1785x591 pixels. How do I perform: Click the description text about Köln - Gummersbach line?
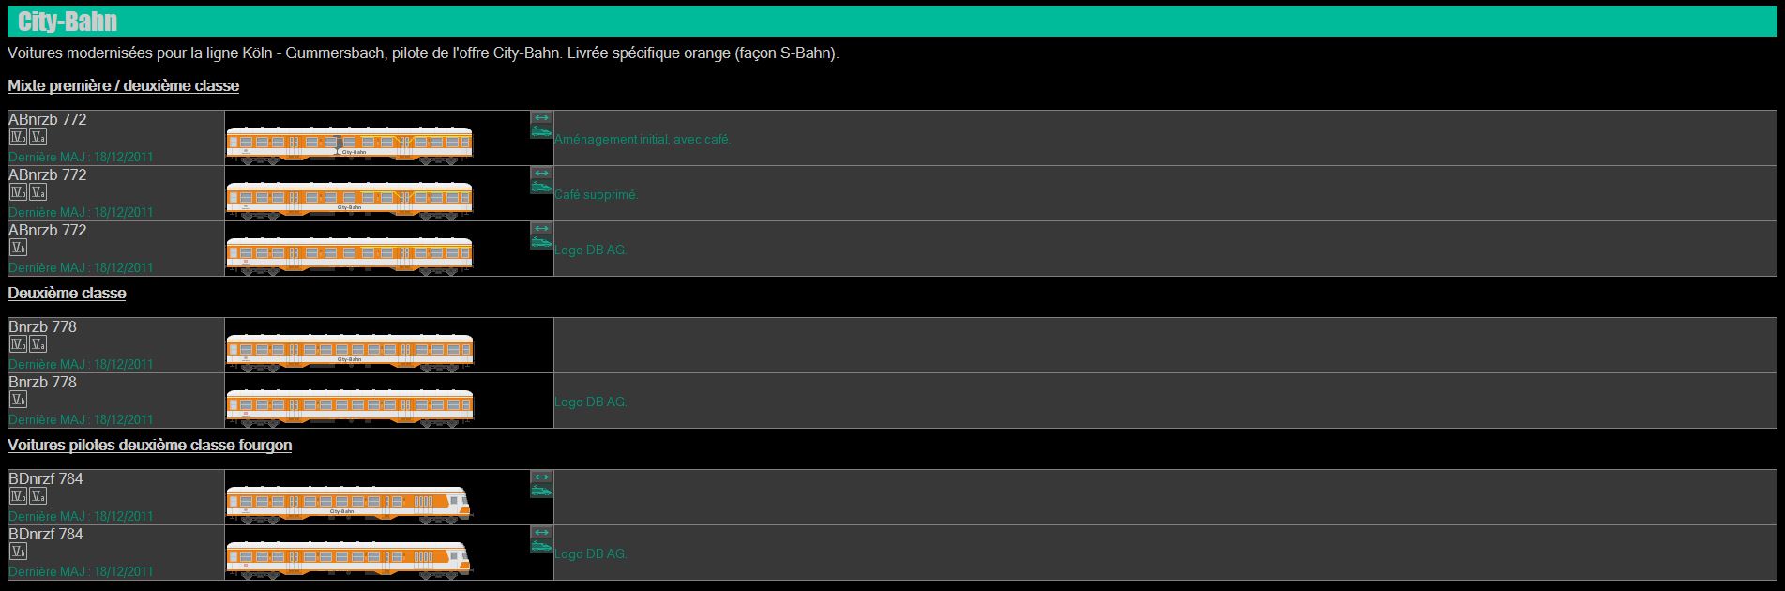click(x=423, y=53)
